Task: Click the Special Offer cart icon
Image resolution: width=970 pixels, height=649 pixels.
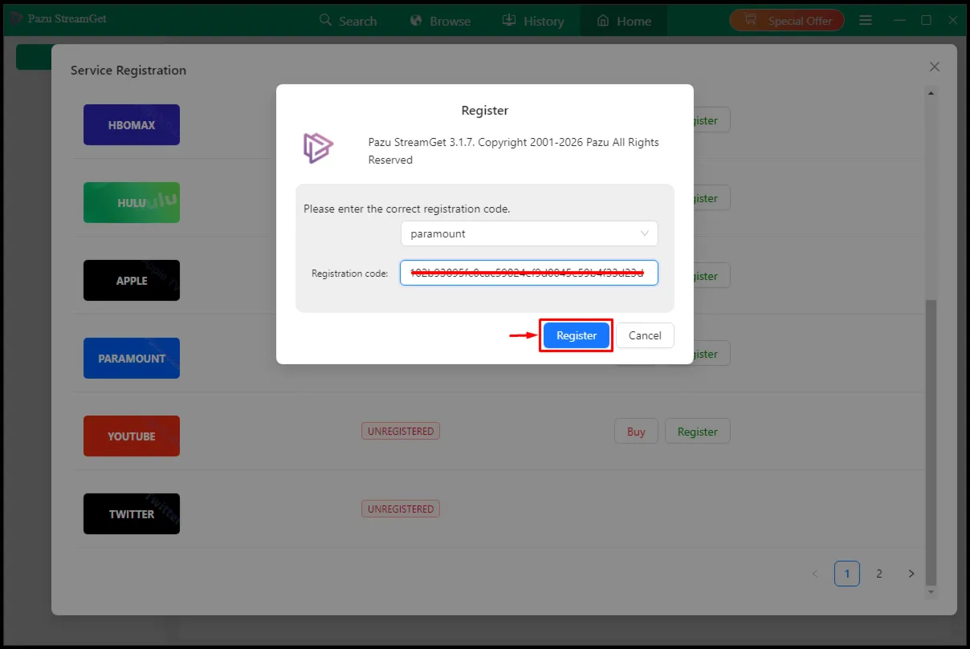Action: (x=752, y=20)
